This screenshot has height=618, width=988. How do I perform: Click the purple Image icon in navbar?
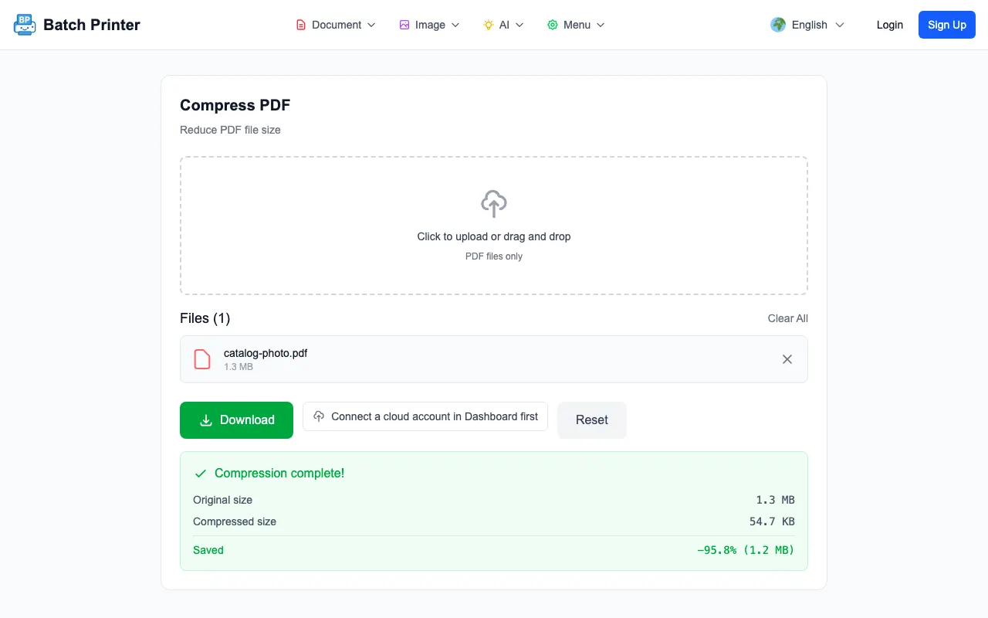click(404, 25)
